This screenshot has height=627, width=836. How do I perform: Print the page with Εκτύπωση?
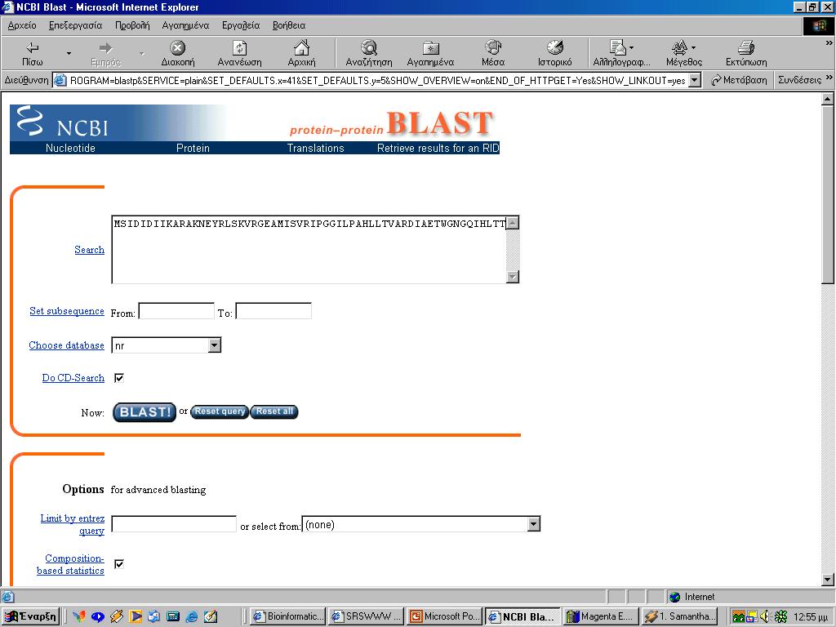click(746, 53)
